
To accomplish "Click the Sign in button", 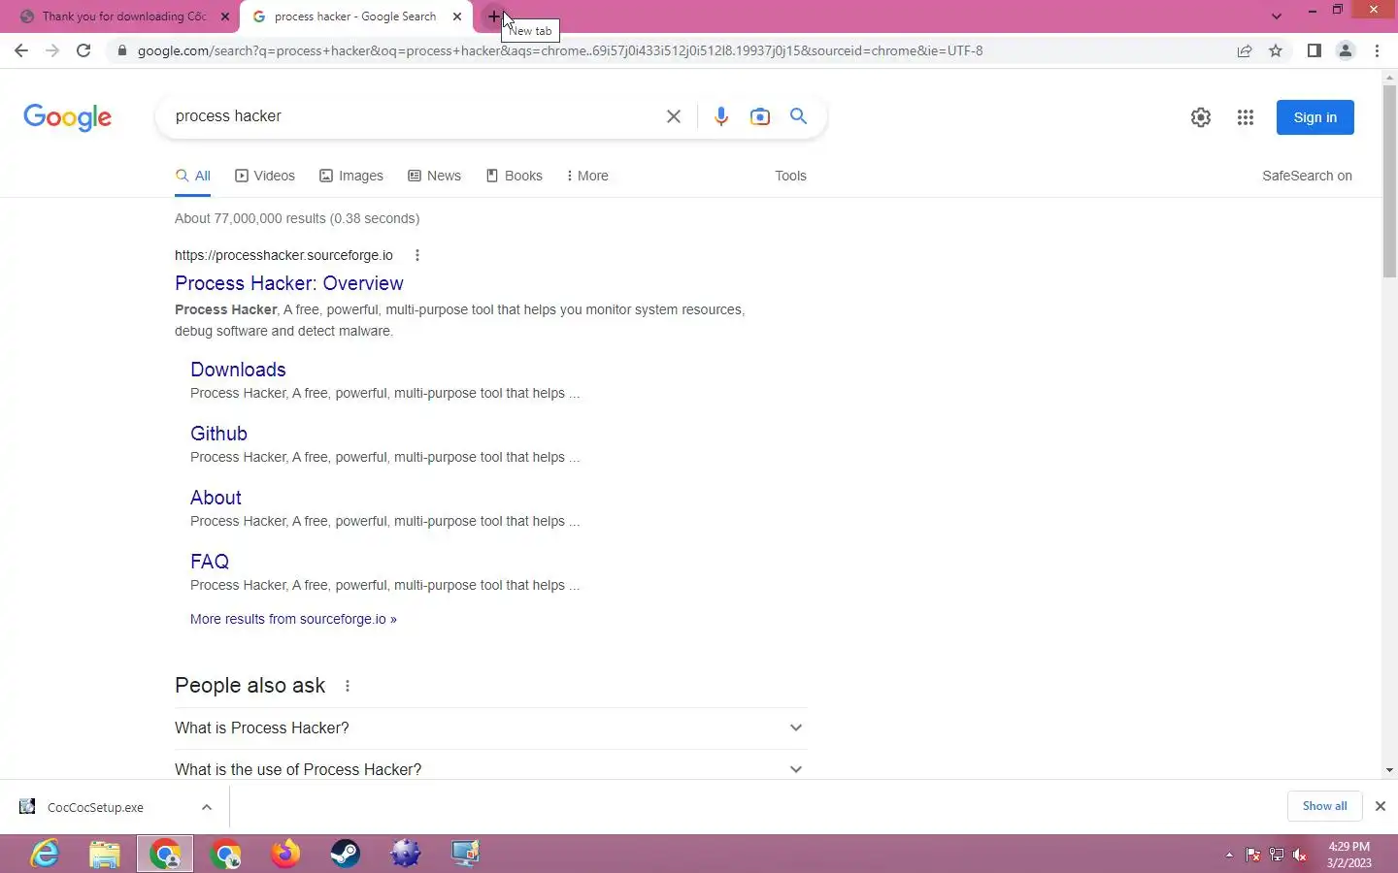I will (1315, 117).
